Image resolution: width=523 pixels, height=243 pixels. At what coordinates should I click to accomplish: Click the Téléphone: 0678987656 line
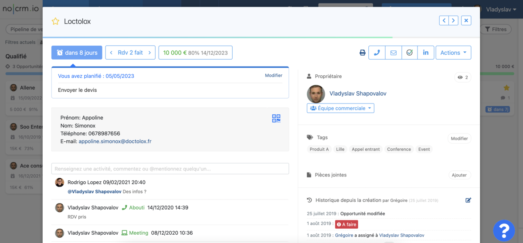[x=90, y=133]
